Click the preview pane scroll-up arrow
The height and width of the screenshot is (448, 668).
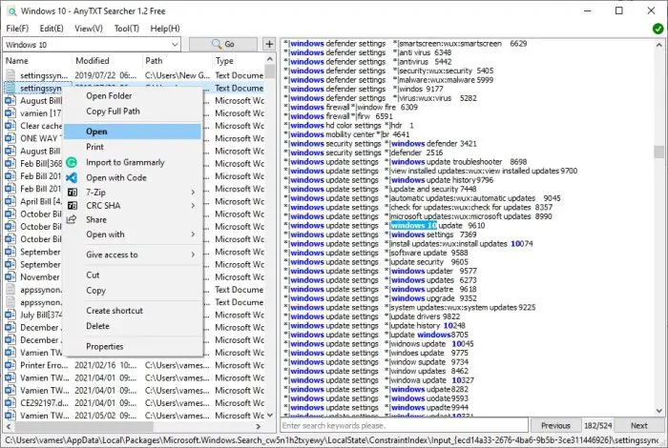click(659, 45)
